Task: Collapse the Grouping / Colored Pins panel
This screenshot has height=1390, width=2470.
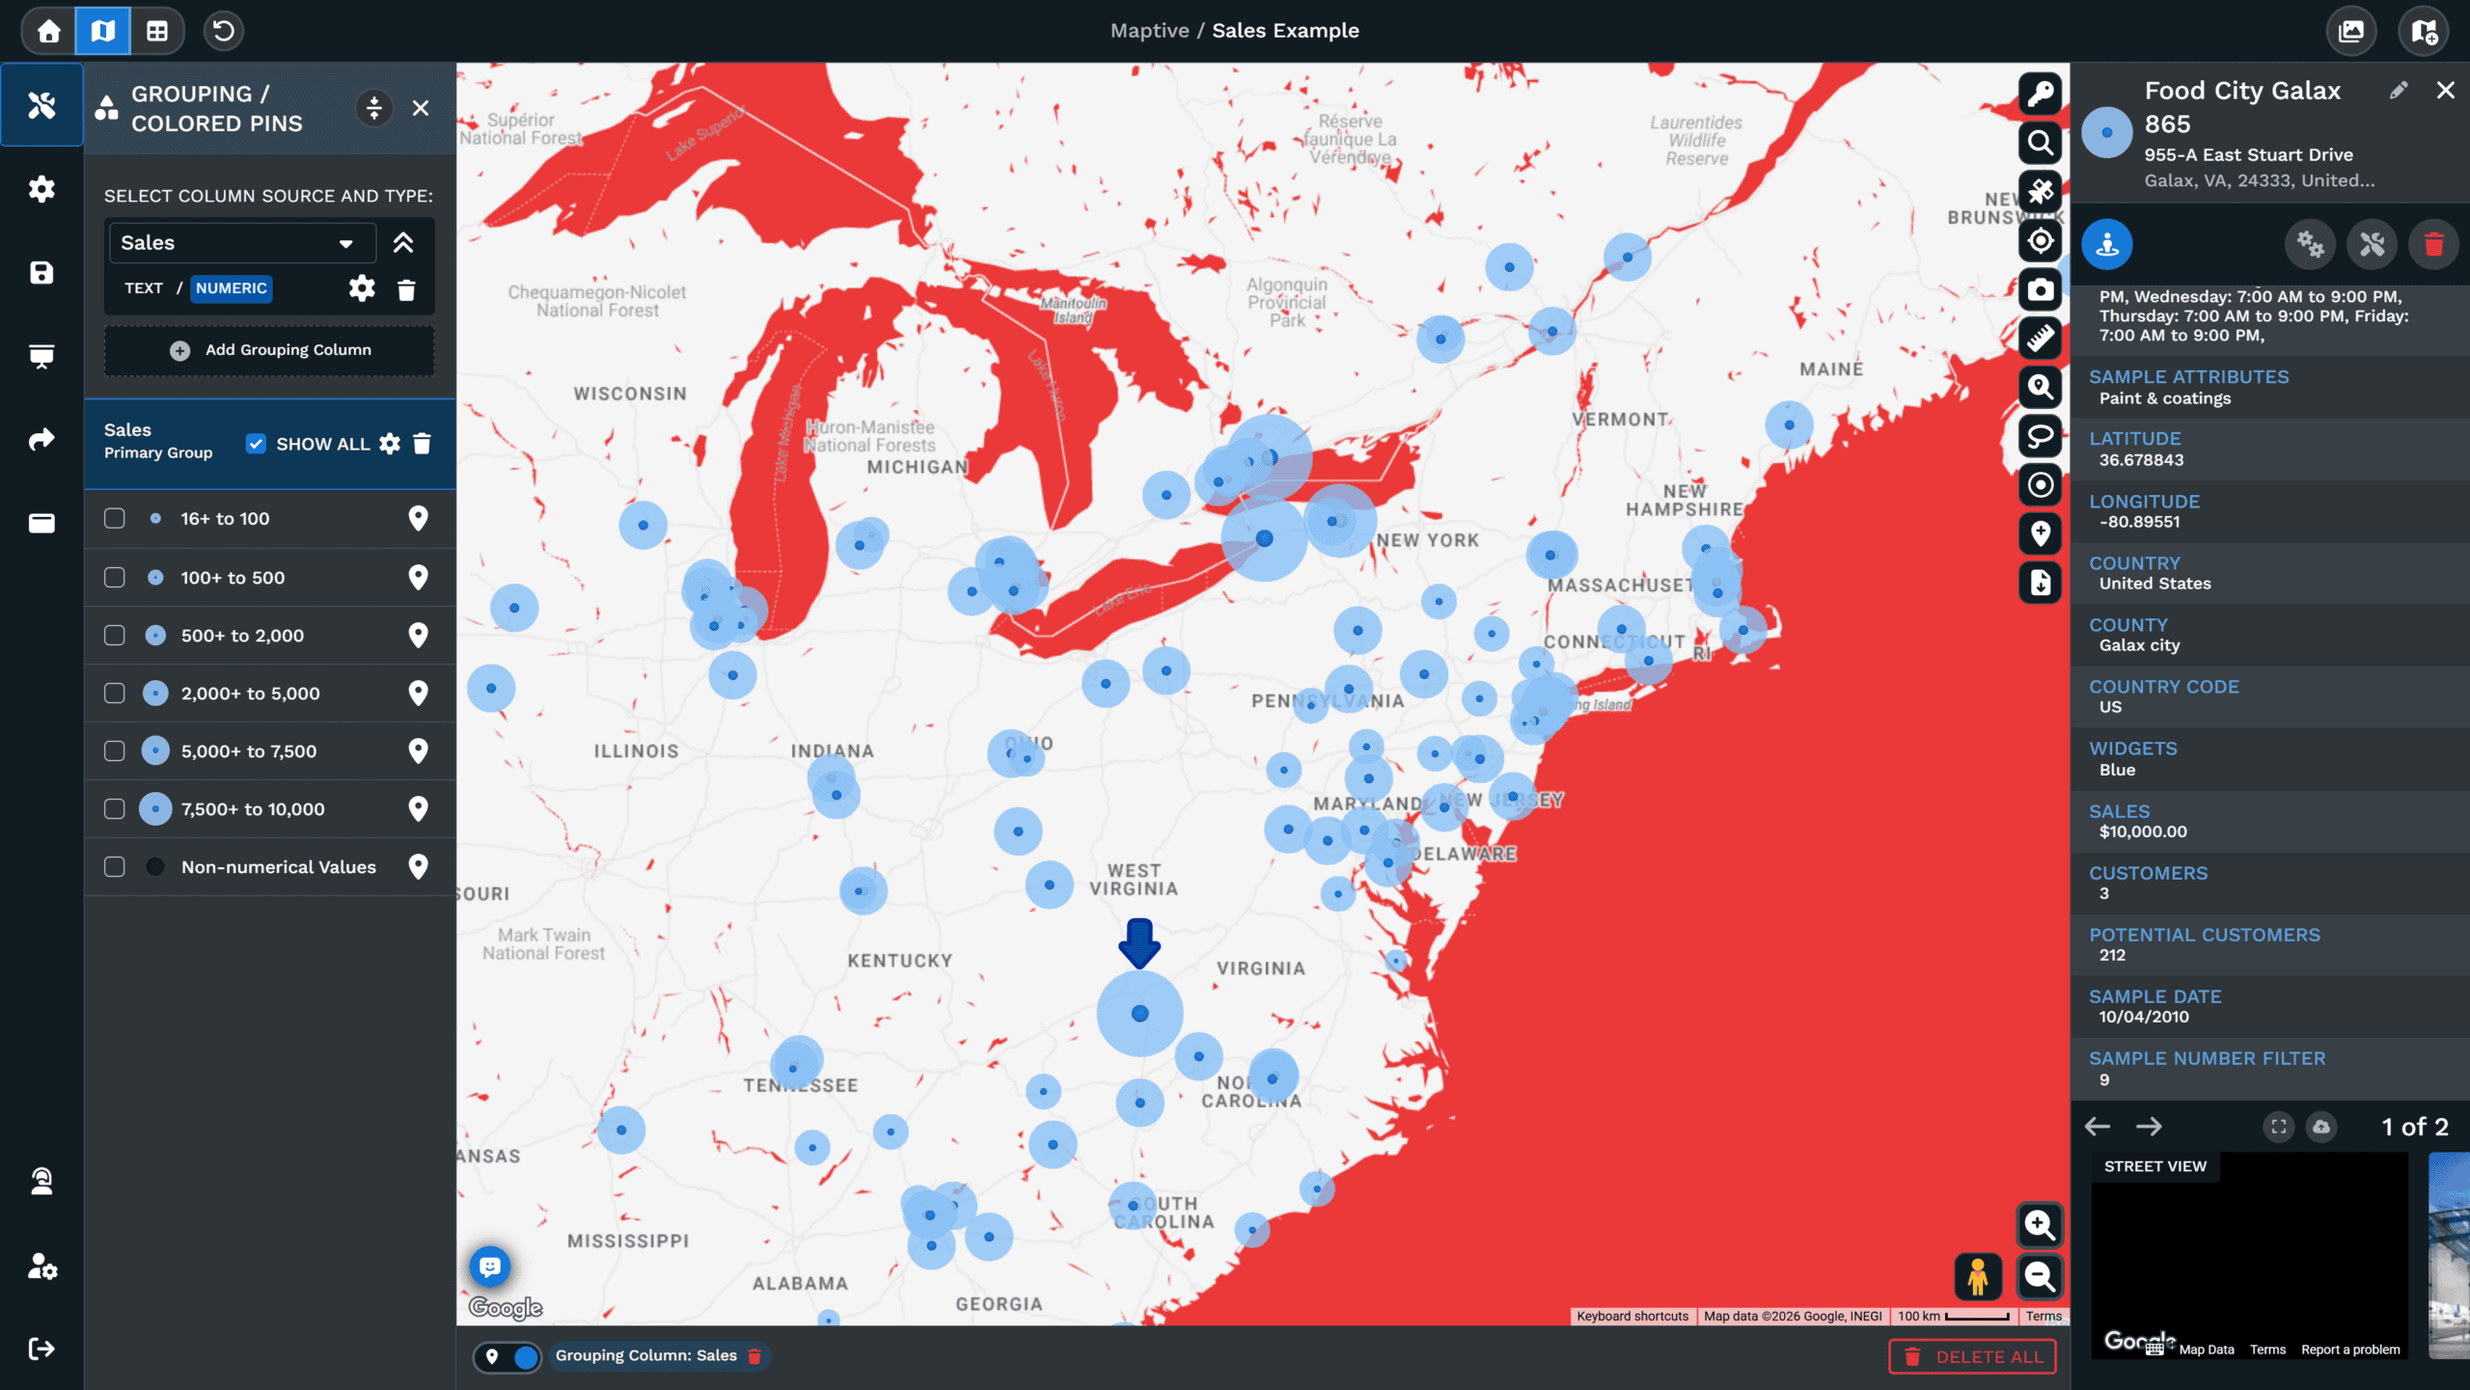Action: pyautogui.click(x=374, y=108)
